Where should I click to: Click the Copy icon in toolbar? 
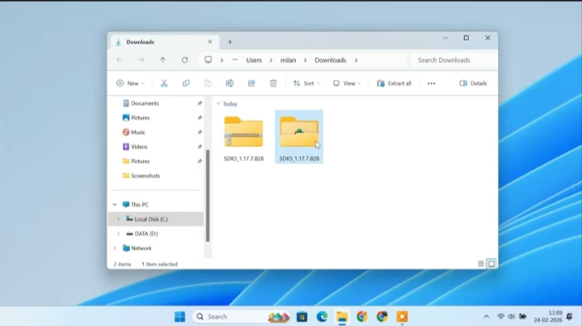[186, 83]
